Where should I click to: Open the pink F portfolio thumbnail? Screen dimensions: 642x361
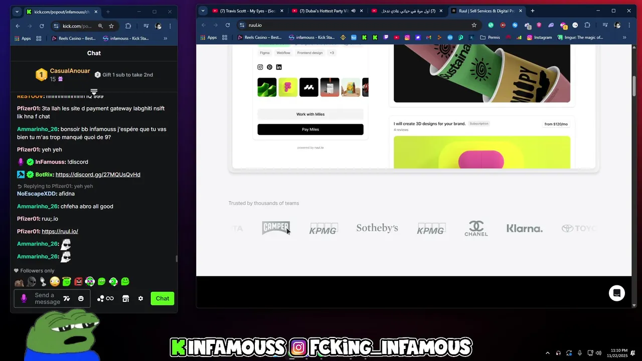coord(288,87)
